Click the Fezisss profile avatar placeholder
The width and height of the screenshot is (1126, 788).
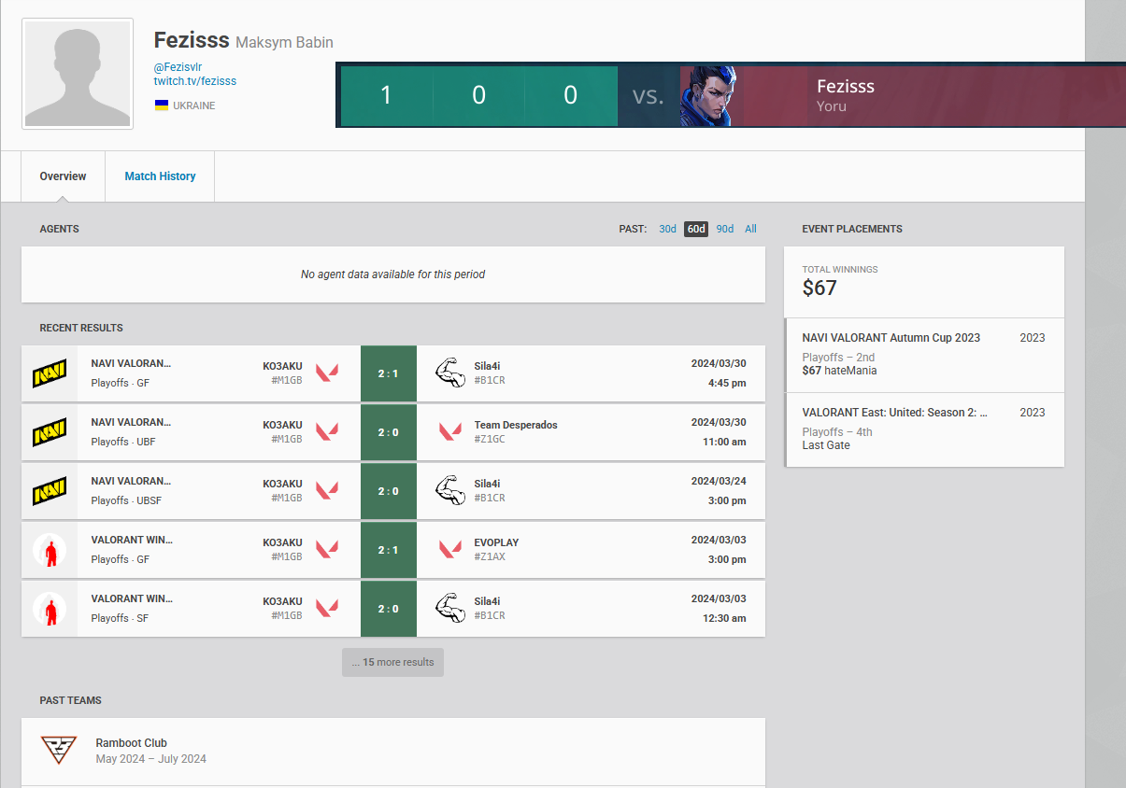(78, 74)
